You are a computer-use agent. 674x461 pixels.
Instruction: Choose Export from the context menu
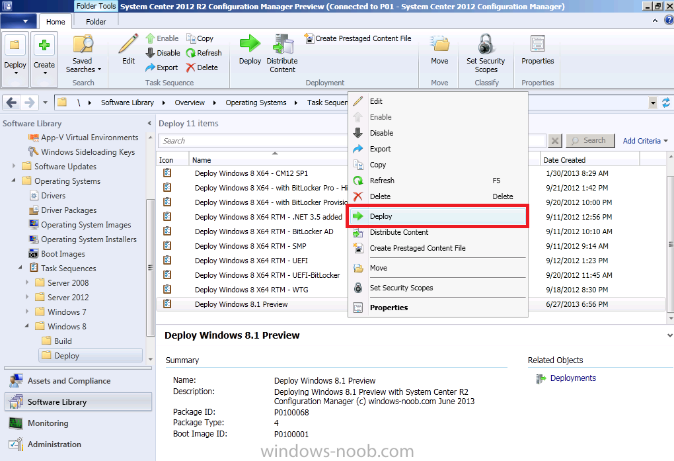coord(437,149)
